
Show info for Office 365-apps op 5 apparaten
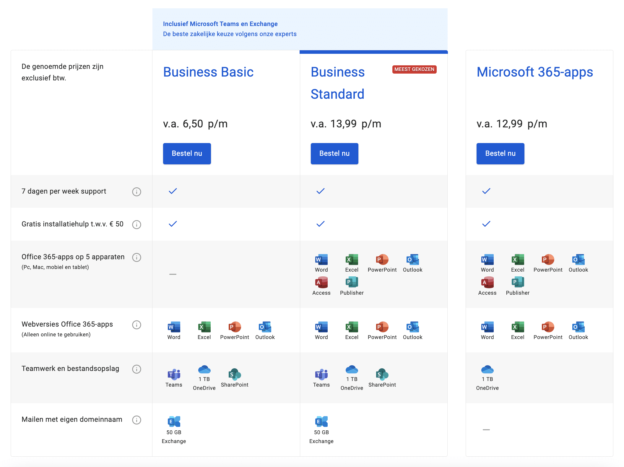(136, 257)
